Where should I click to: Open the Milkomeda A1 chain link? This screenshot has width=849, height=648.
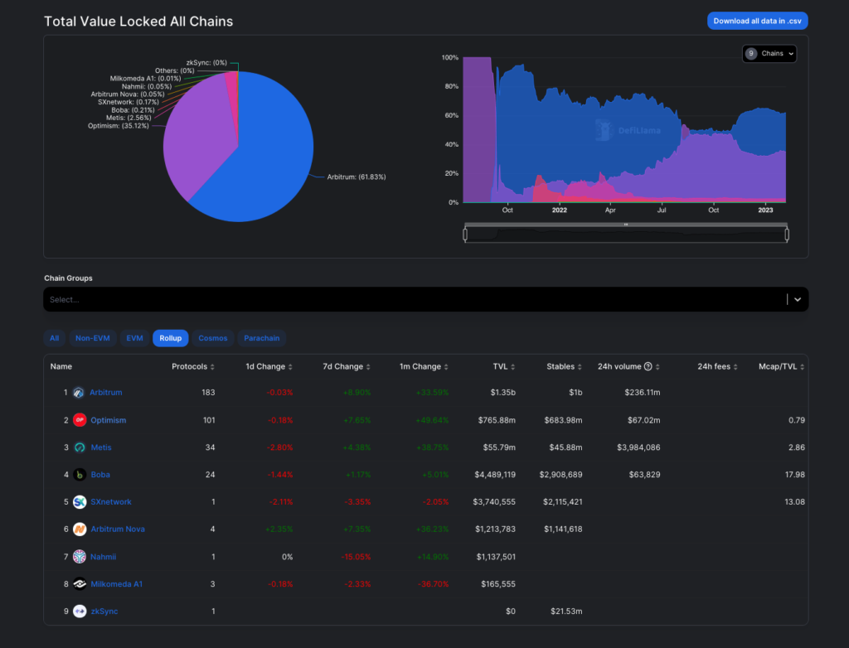116,584
